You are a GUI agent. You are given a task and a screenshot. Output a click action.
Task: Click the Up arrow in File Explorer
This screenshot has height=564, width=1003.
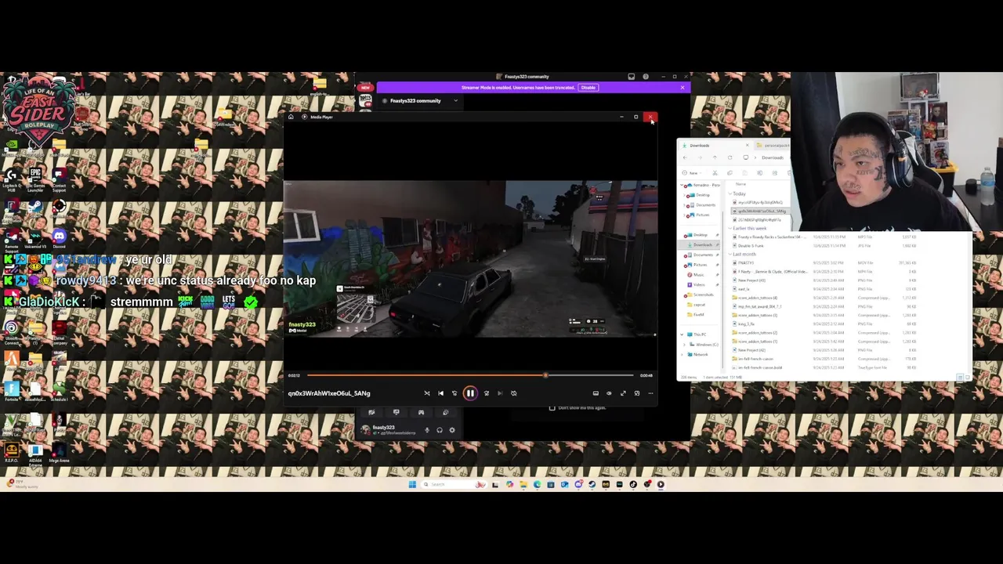(x=715, y=157)
